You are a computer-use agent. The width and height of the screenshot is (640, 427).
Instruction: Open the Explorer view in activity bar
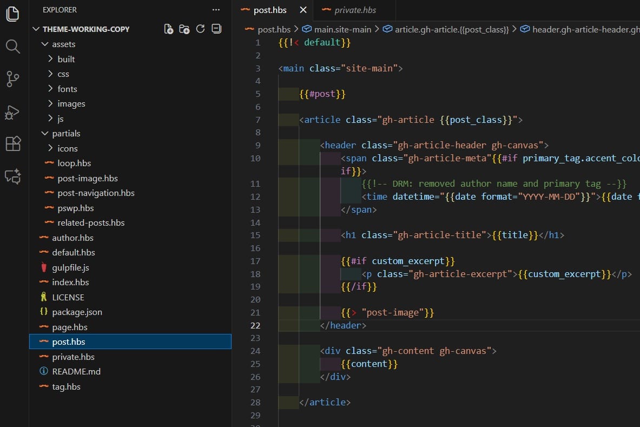(x=13, y=14)
